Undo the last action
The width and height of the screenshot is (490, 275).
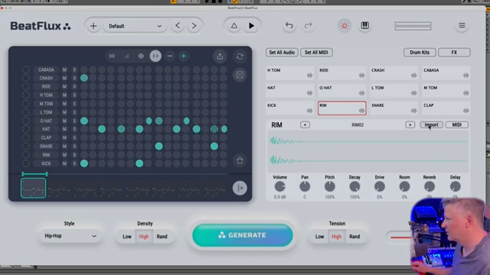coord(289,25)
